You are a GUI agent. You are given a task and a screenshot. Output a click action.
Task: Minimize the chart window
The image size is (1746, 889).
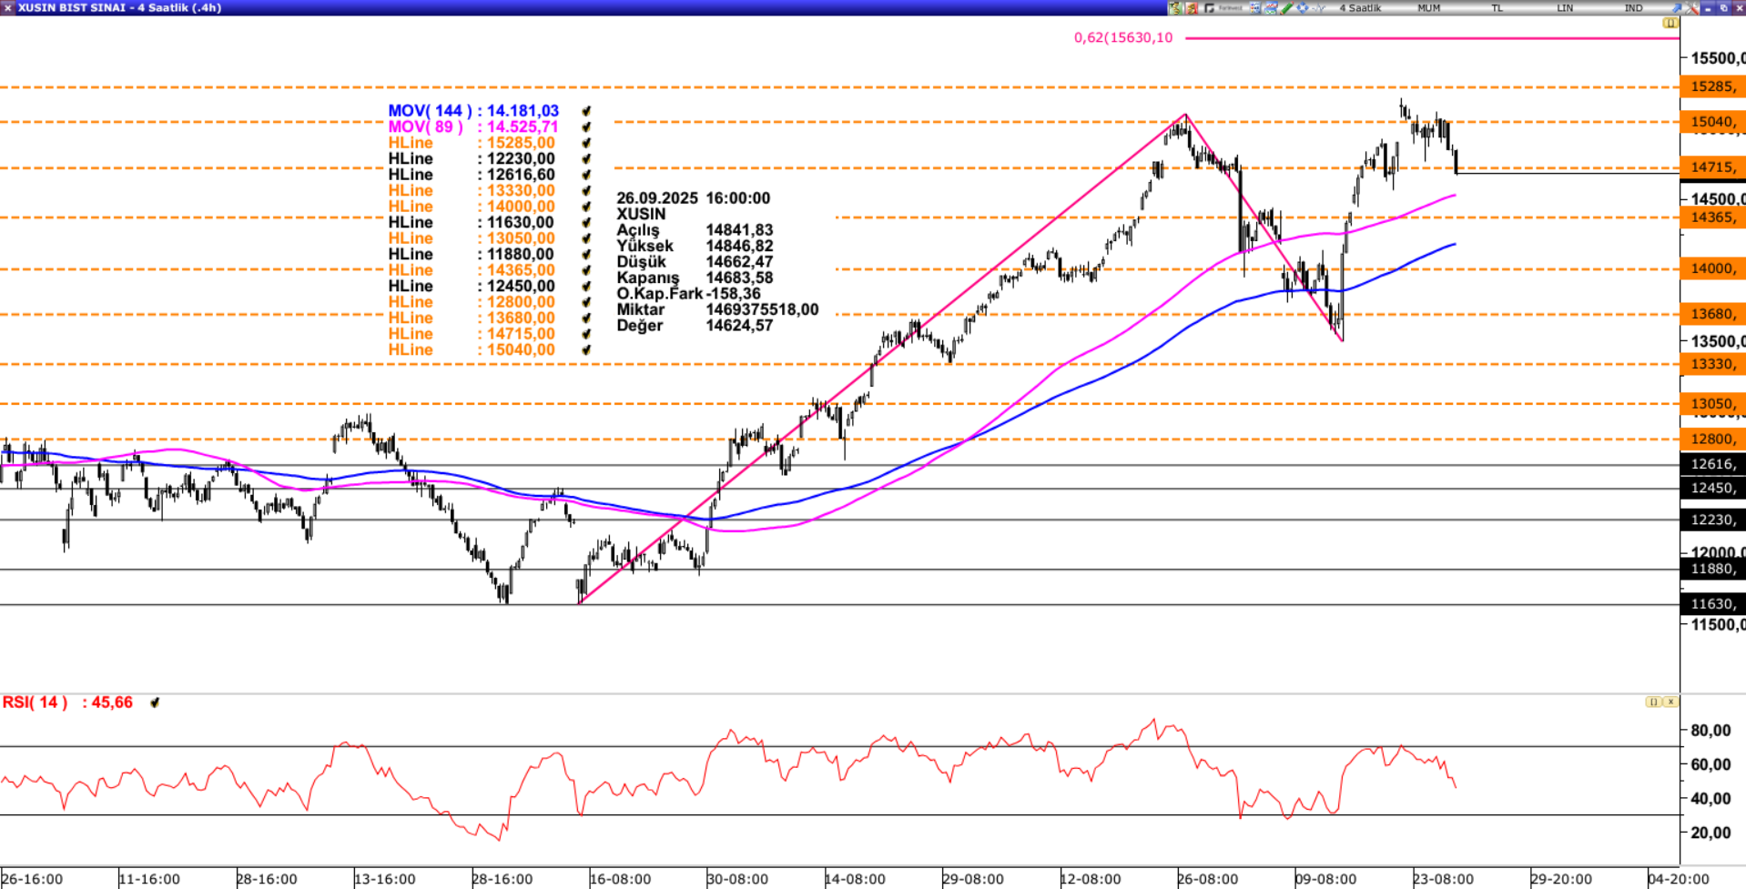point(1708,7)
